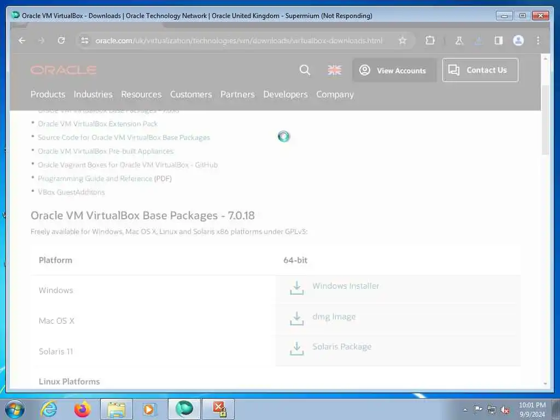Open media player taskbar icon
The height and width of the screenshot is (420, 560).
(x=149, y=409)
